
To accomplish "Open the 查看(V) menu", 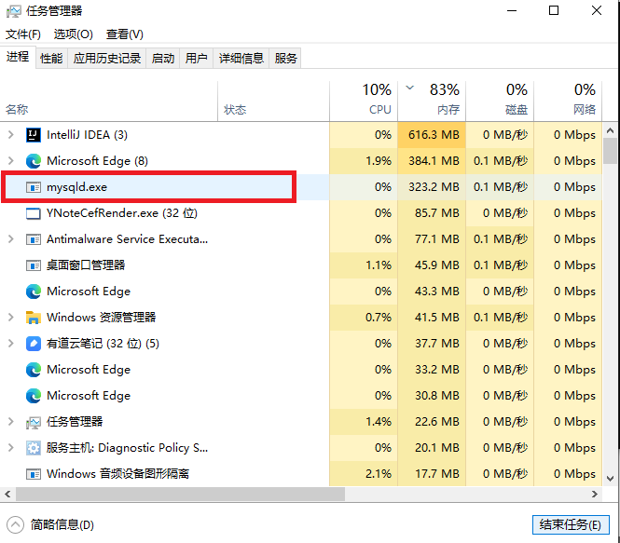I will 125,34.
